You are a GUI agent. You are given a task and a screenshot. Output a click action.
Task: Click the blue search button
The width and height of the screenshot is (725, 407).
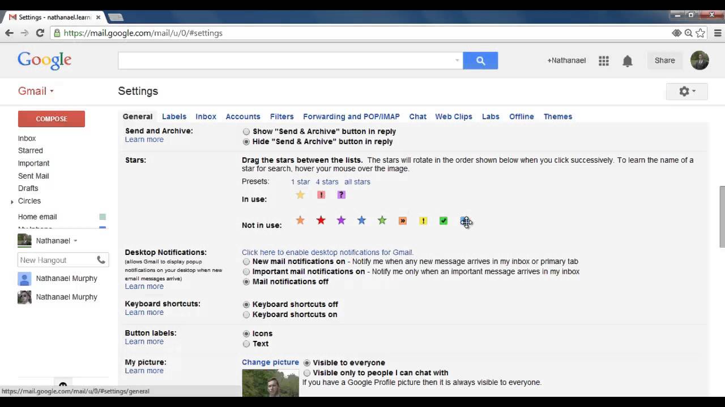point(480,60)
